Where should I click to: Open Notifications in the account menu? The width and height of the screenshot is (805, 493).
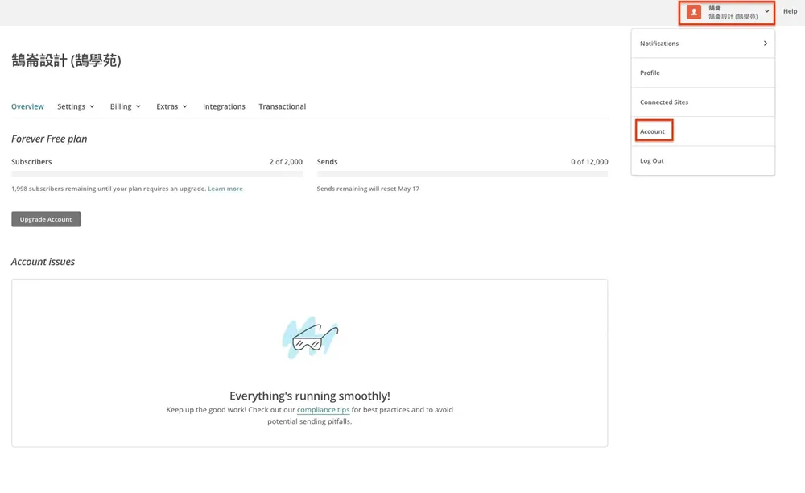[703, 43]
